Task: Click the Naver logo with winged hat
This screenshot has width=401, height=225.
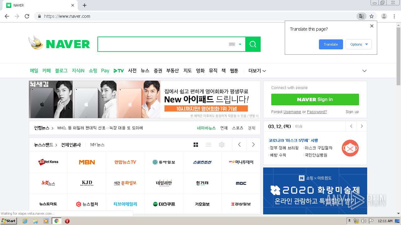Action: (59, 43)
